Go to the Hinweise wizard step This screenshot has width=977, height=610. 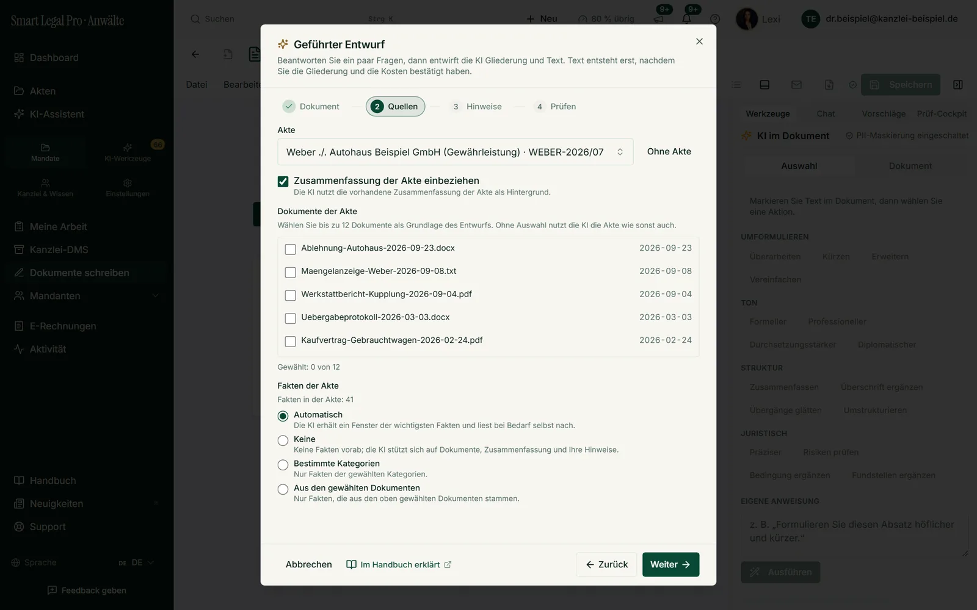[x=476, y=106]
